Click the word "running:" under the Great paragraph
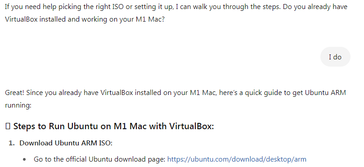Viewport: 364px width, 167px height. click(18, 105)
